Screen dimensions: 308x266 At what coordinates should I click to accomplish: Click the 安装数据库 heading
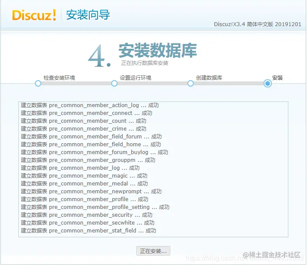158,51
